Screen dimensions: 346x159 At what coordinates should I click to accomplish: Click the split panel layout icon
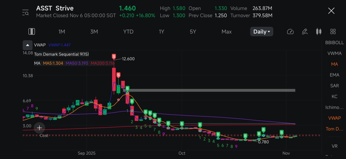click(32, 32)
